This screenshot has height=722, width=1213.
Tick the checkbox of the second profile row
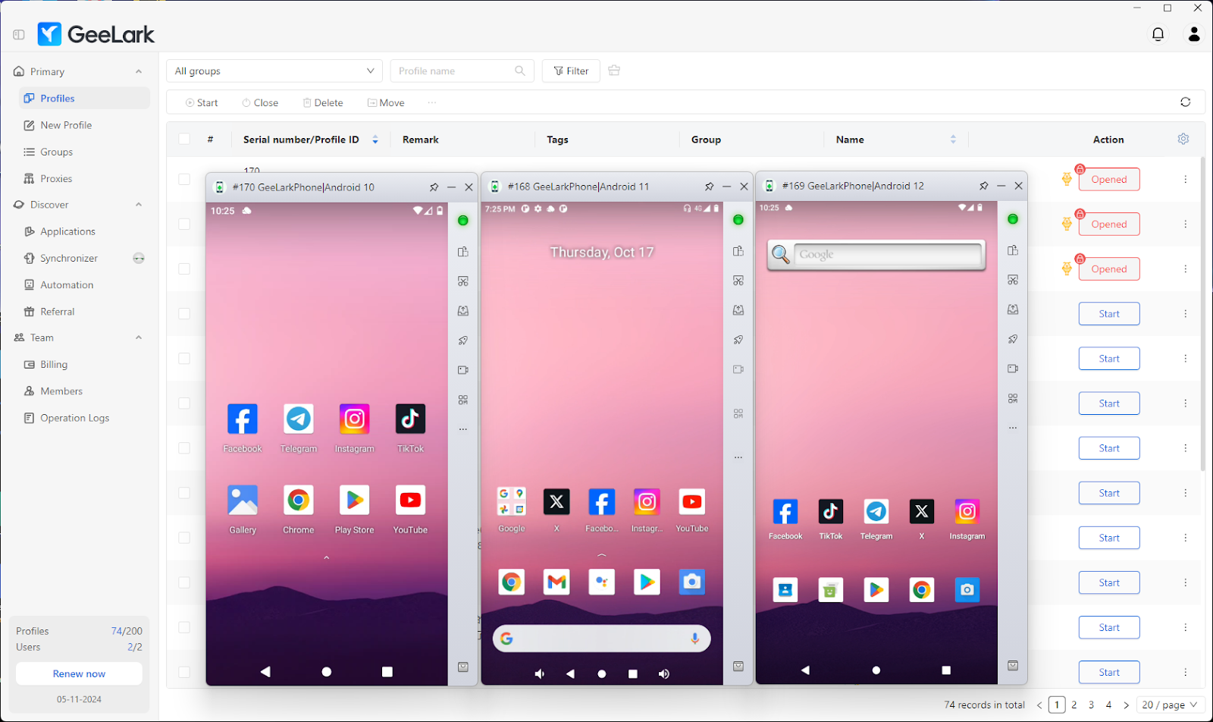[x=184, y=224]
